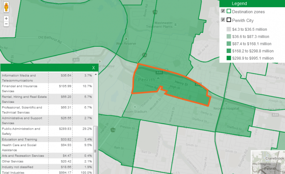
Task: Close the industry data panel with X
Action: [94, 68]
